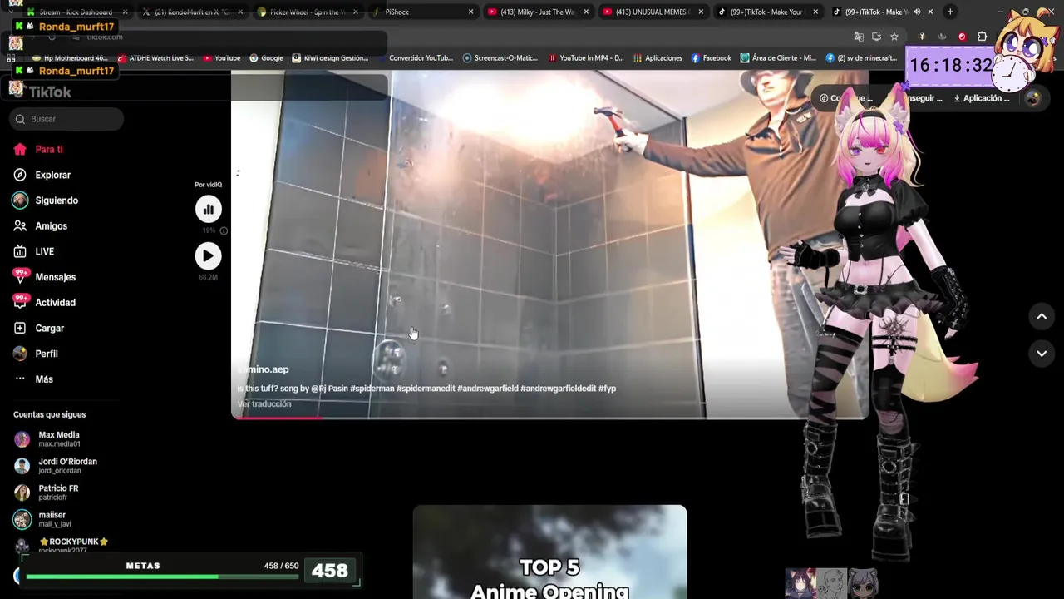This screenshot has width=1064, height=599.
Task: Open the LIVE section
Action: tap(44, 251)
